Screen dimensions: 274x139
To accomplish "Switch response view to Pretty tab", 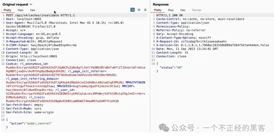I will (x=158, y=10).
